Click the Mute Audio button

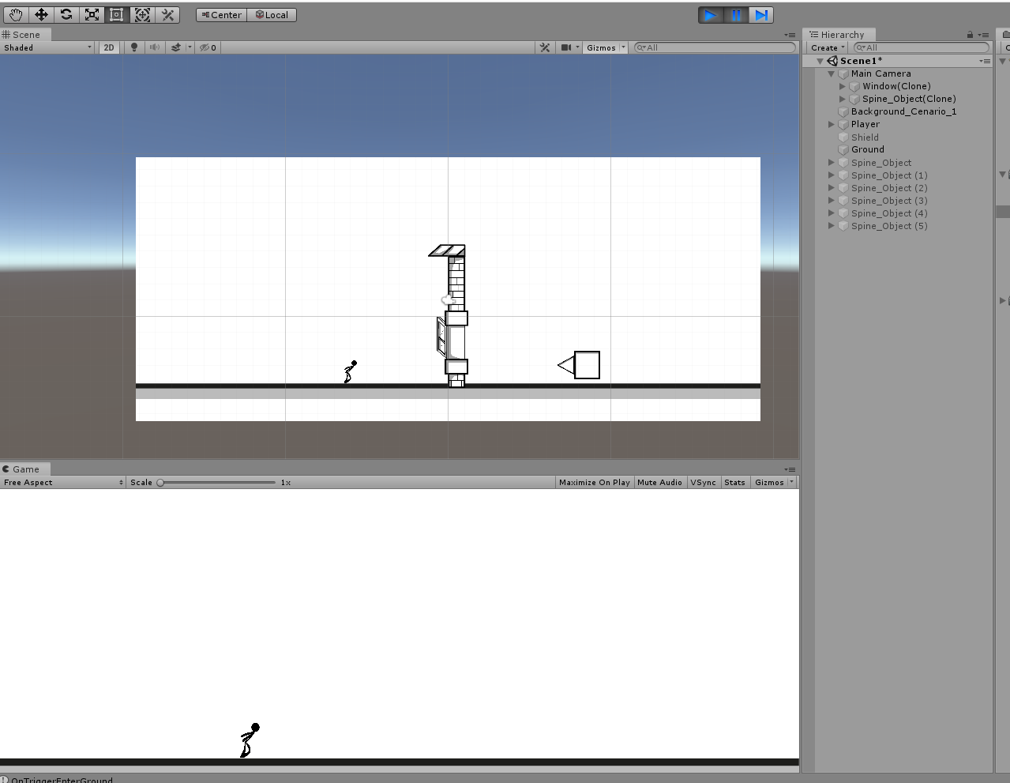coord(659,482)
